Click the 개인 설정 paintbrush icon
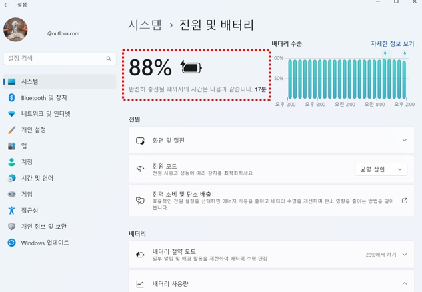The width and height of the screenshot is (422, 292). click(x=11, y=130)
